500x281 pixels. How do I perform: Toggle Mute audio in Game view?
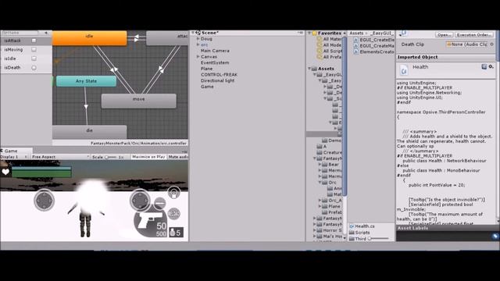pyautogui.click(x=178, y=157)
